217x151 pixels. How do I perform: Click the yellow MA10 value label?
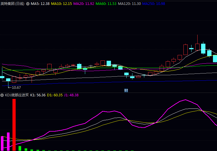tap(62, 4)
